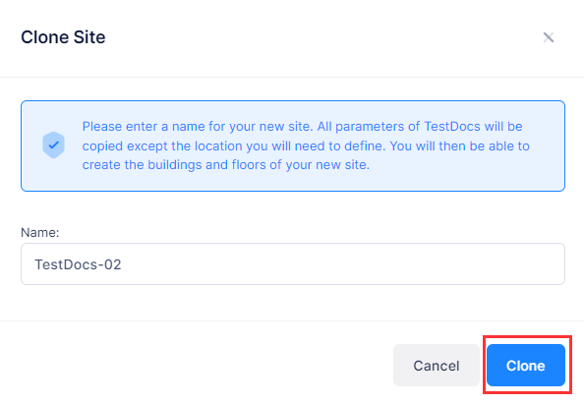Screen dimensions: 584x405
Task: Click the check mark inside the shield
Action: (x=54, y=145)
